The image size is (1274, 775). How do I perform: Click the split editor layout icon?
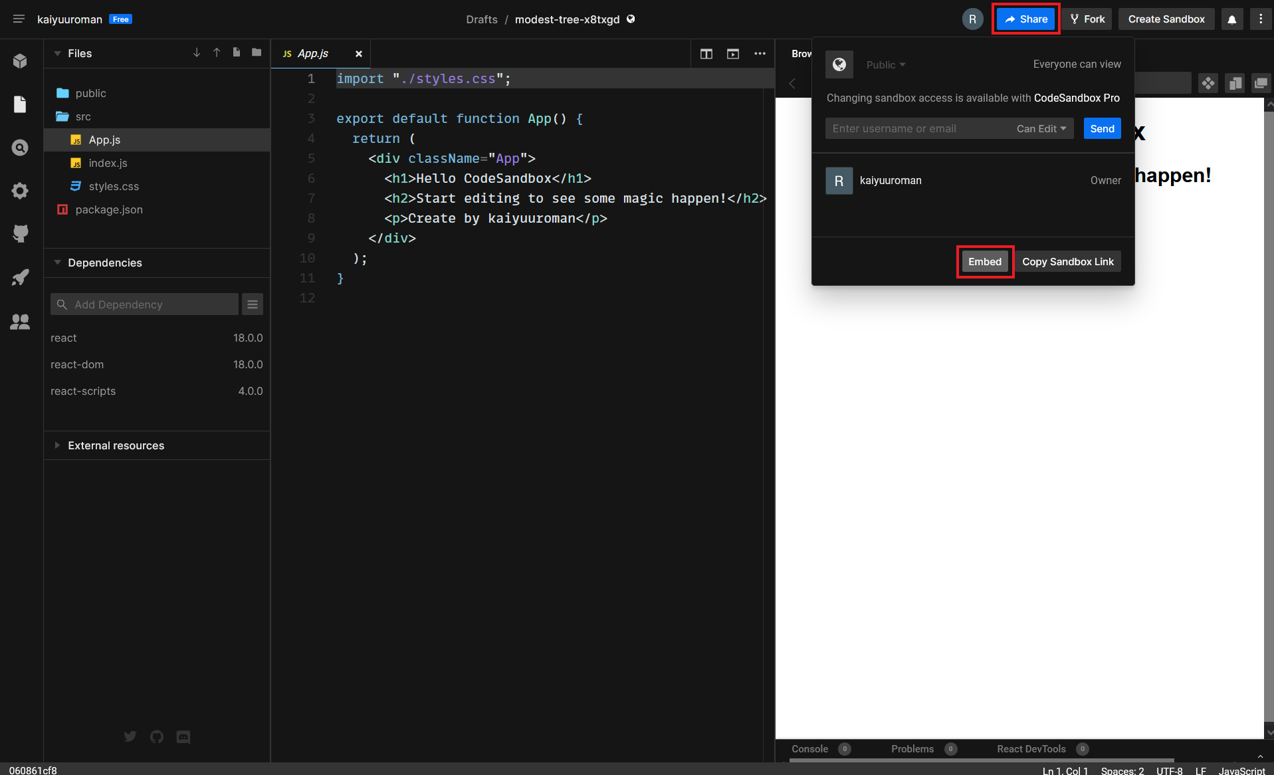pos(706,54)
